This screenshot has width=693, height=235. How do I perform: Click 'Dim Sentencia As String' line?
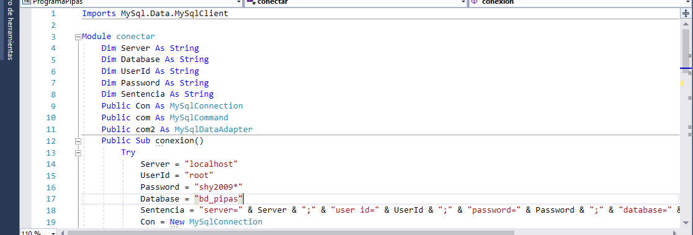click(x=158, y=94)
